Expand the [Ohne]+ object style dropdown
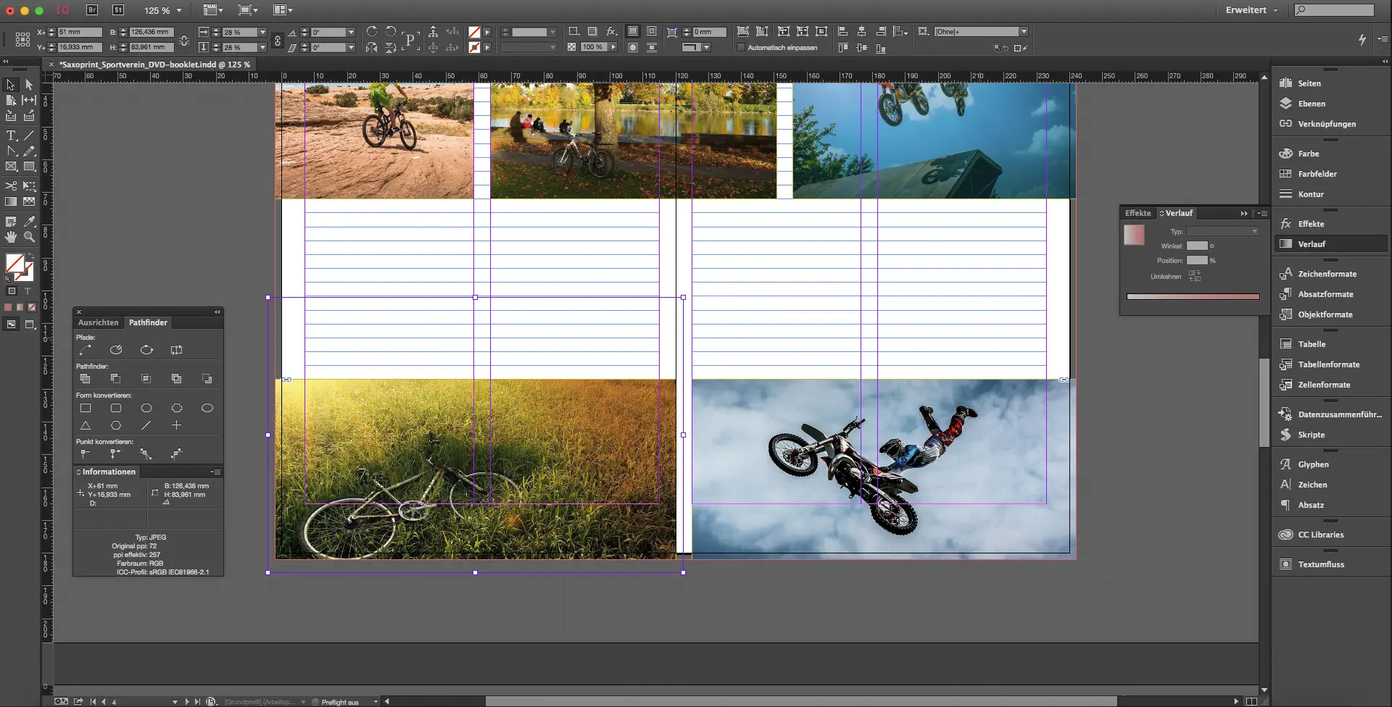This screenshot has height=707, width=1392. (x=1024, y=32)
